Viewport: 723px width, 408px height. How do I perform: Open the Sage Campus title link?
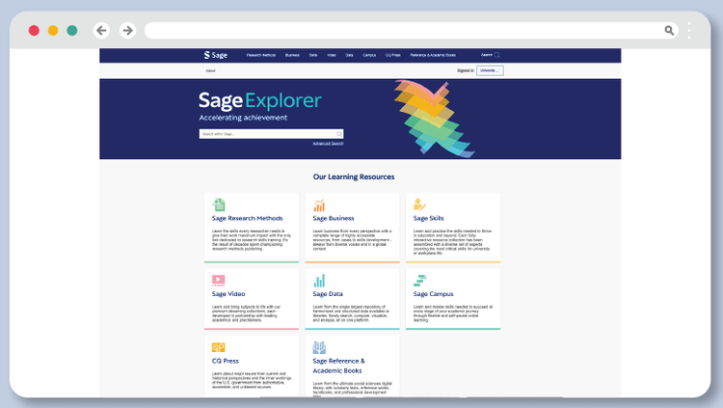tap(433, 294)
